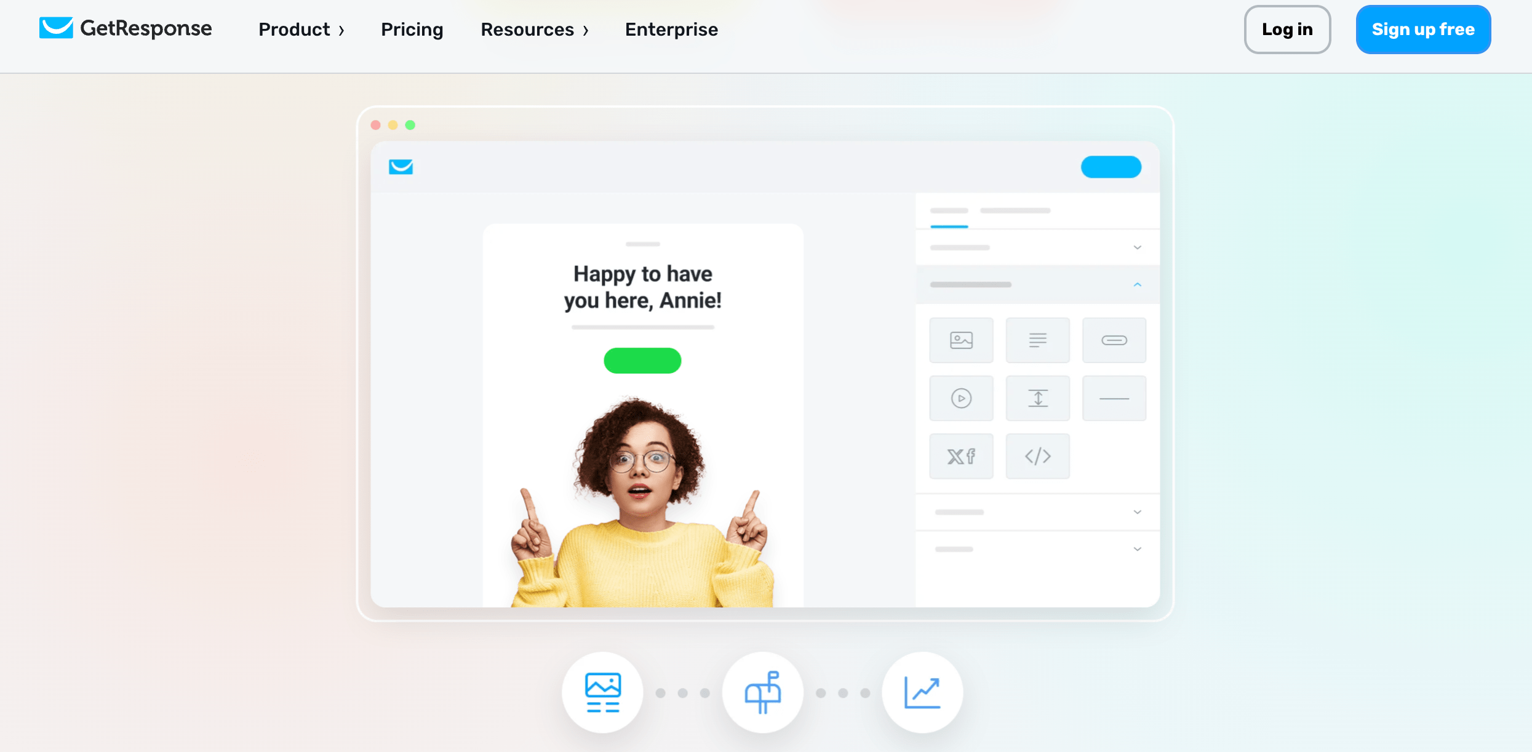The width and height of the screenshot is (1532, 752).
Task: Click the social media icons block
Action: [x=960, y=455]
